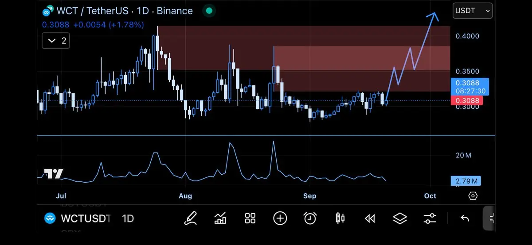Click the red 0.3088 price label
The image size is (532, 245).
click(x=466, y=100)
